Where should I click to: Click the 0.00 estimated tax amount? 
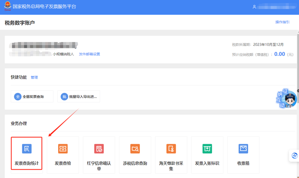coord(279,54)
